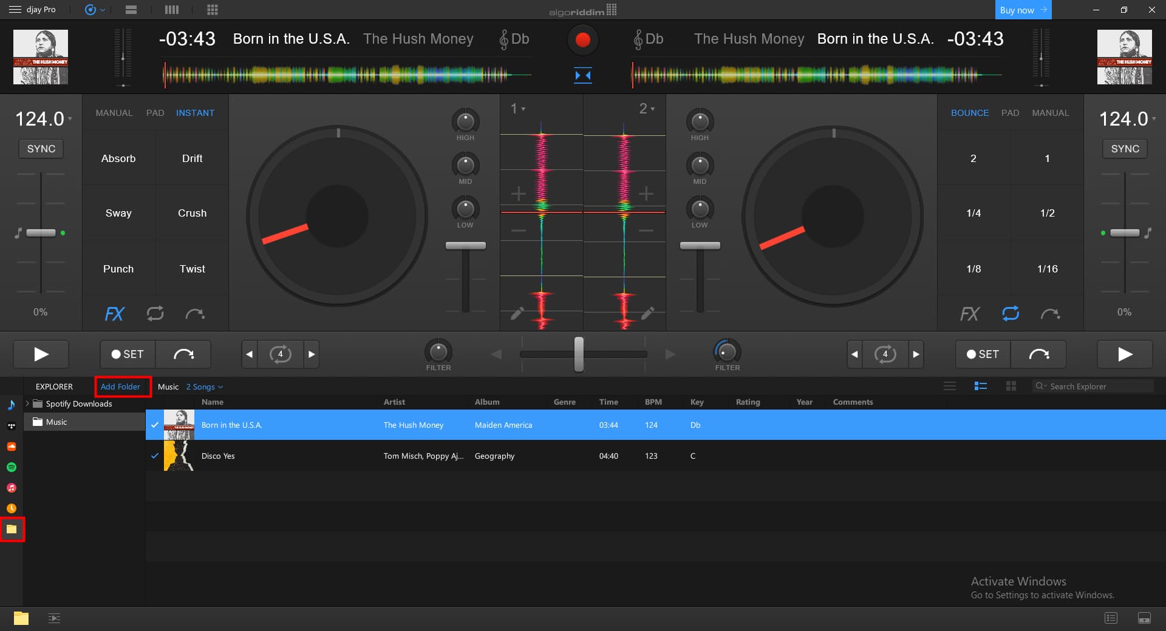Switch right deck to MANUAL tab
1166x631 pixels.
coord(1051,113)
